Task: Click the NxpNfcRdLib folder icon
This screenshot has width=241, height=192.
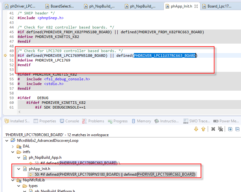Action: [19, 180]
